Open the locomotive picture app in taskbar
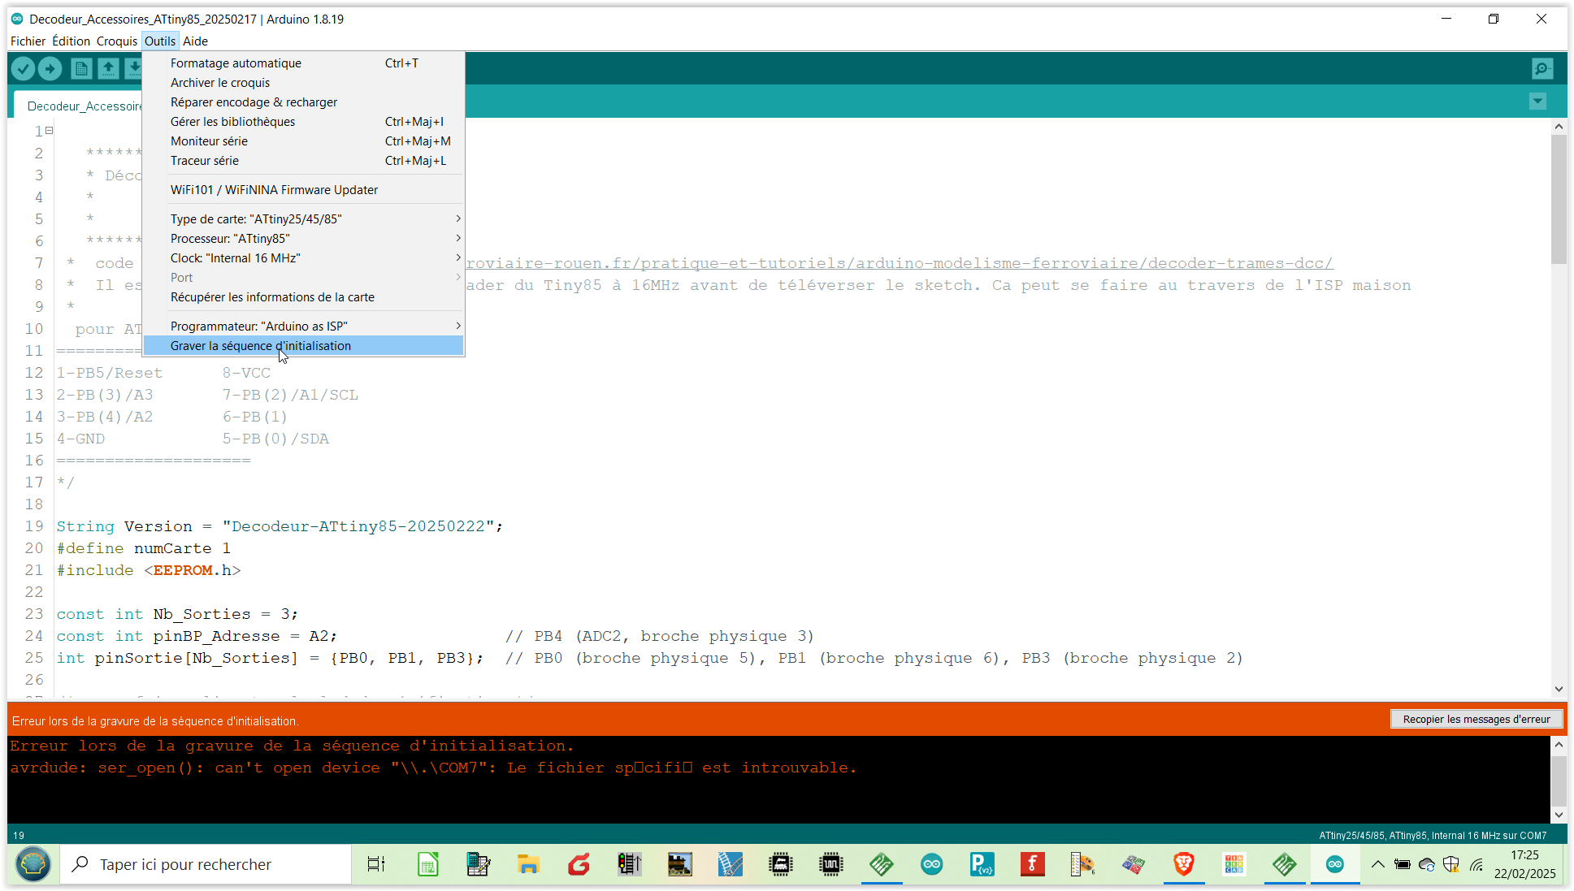Viewport: 1574px width, 891px height. (x=679, y=864)
